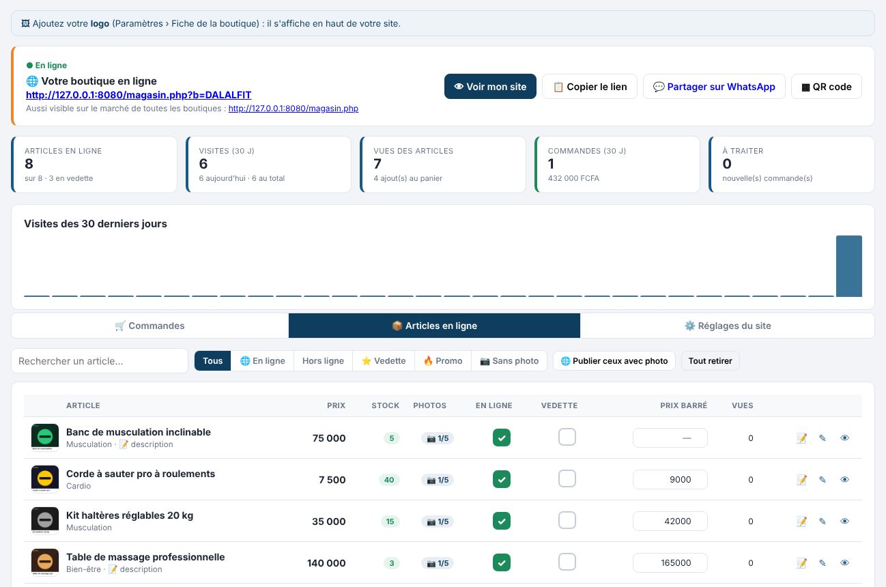Click the eye icon for Banc de musculation inclinable

pos(844,438)
